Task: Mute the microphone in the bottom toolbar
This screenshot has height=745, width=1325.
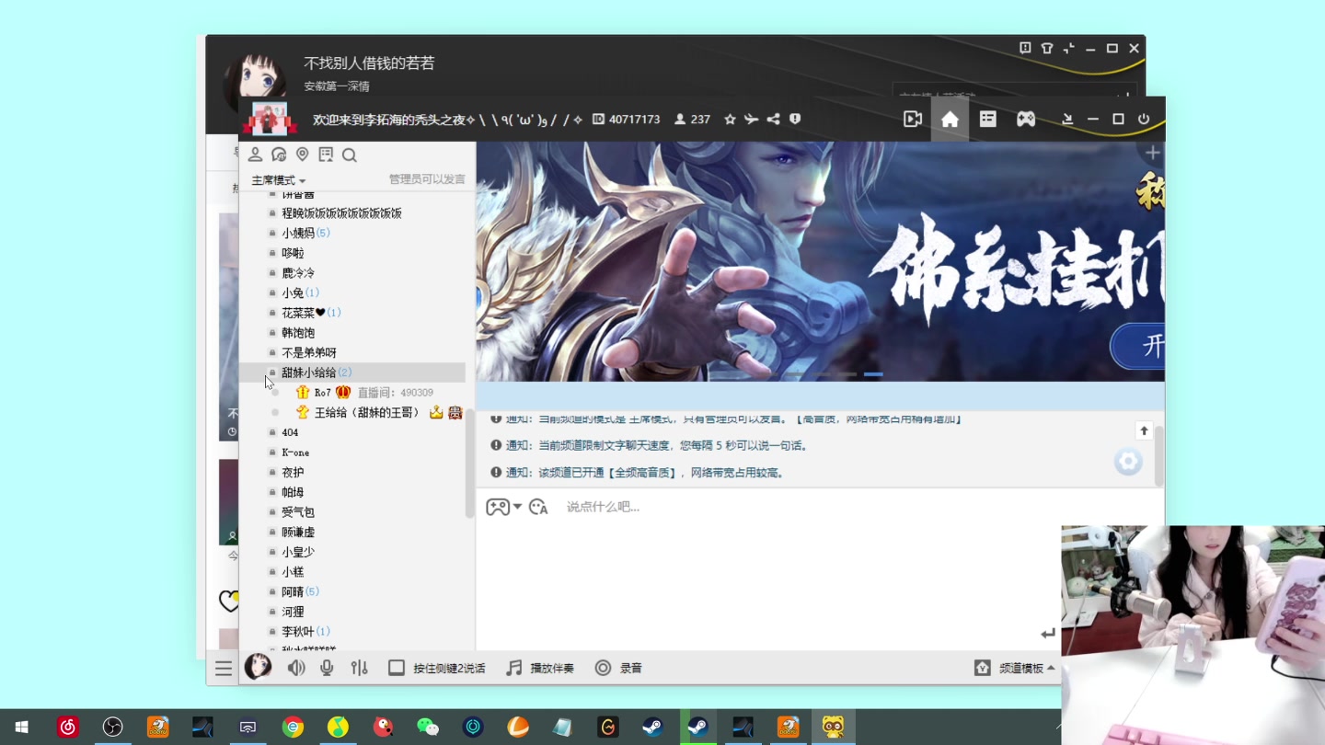Action: 327,667
